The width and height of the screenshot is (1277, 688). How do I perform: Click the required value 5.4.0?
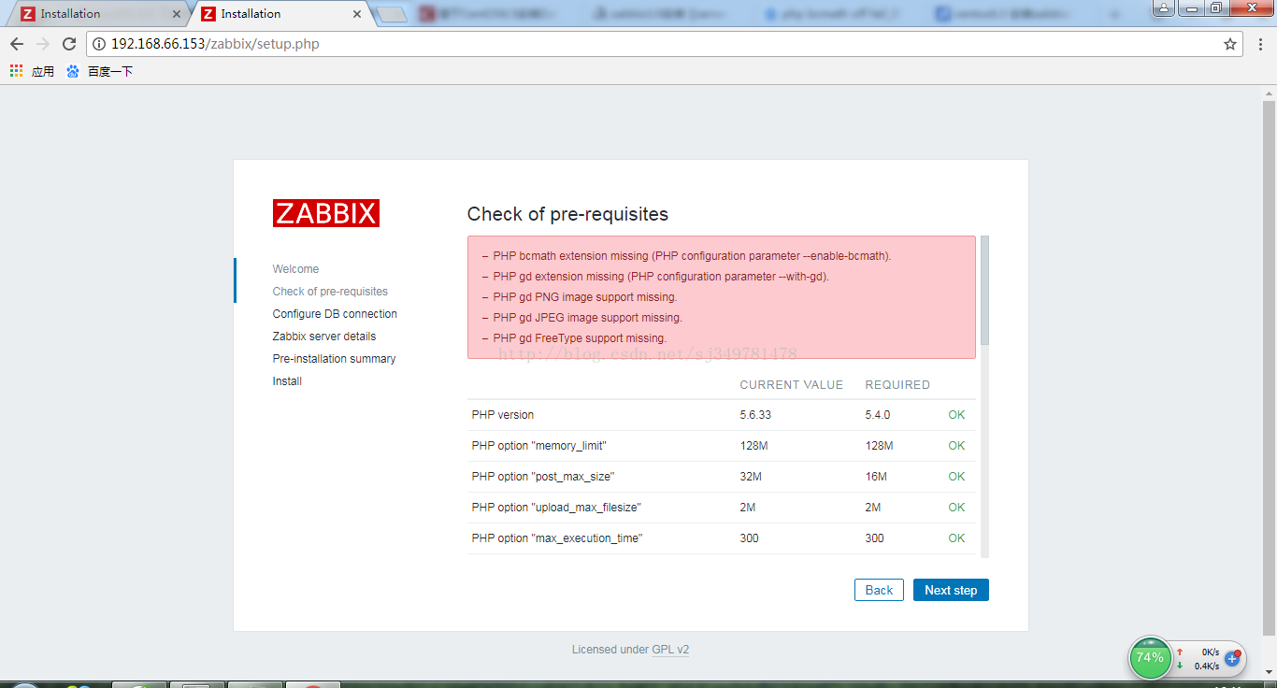[x=878, y=415]
